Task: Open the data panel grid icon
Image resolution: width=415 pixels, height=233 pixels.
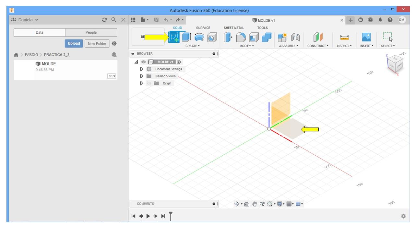Action: (133, 20)
